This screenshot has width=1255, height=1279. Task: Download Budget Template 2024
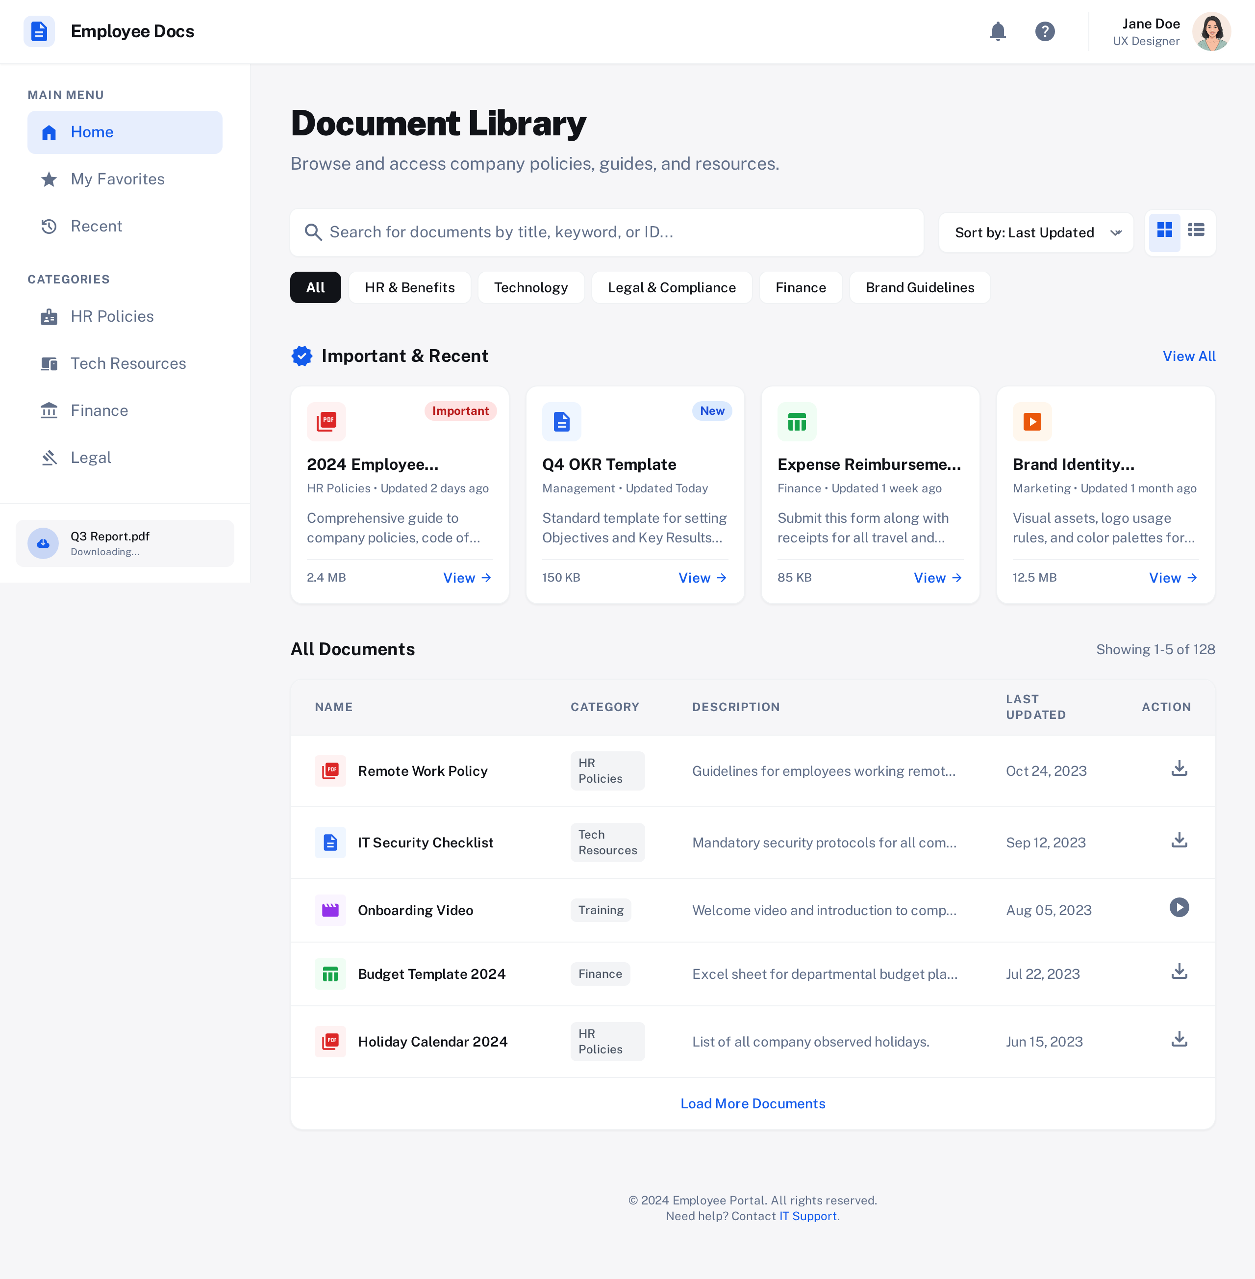tap(1179, 972)
